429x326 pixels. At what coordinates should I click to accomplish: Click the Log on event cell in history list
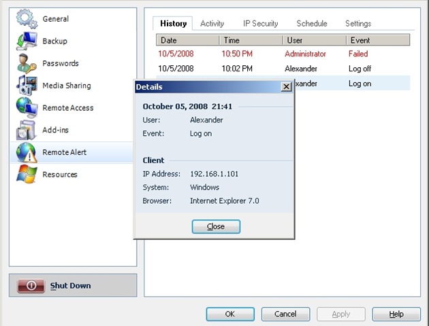point(360,84)
